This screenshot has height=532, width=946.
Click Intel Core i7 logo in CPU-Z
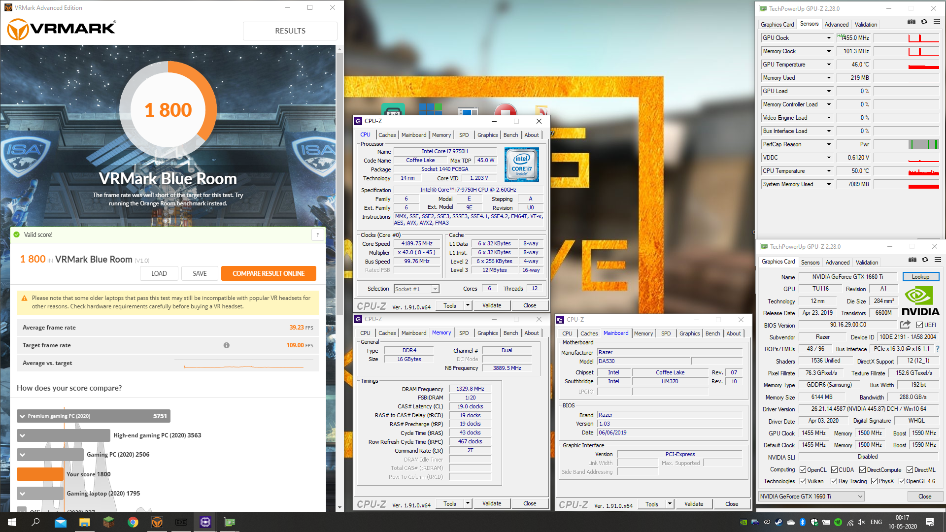[522, 165]
